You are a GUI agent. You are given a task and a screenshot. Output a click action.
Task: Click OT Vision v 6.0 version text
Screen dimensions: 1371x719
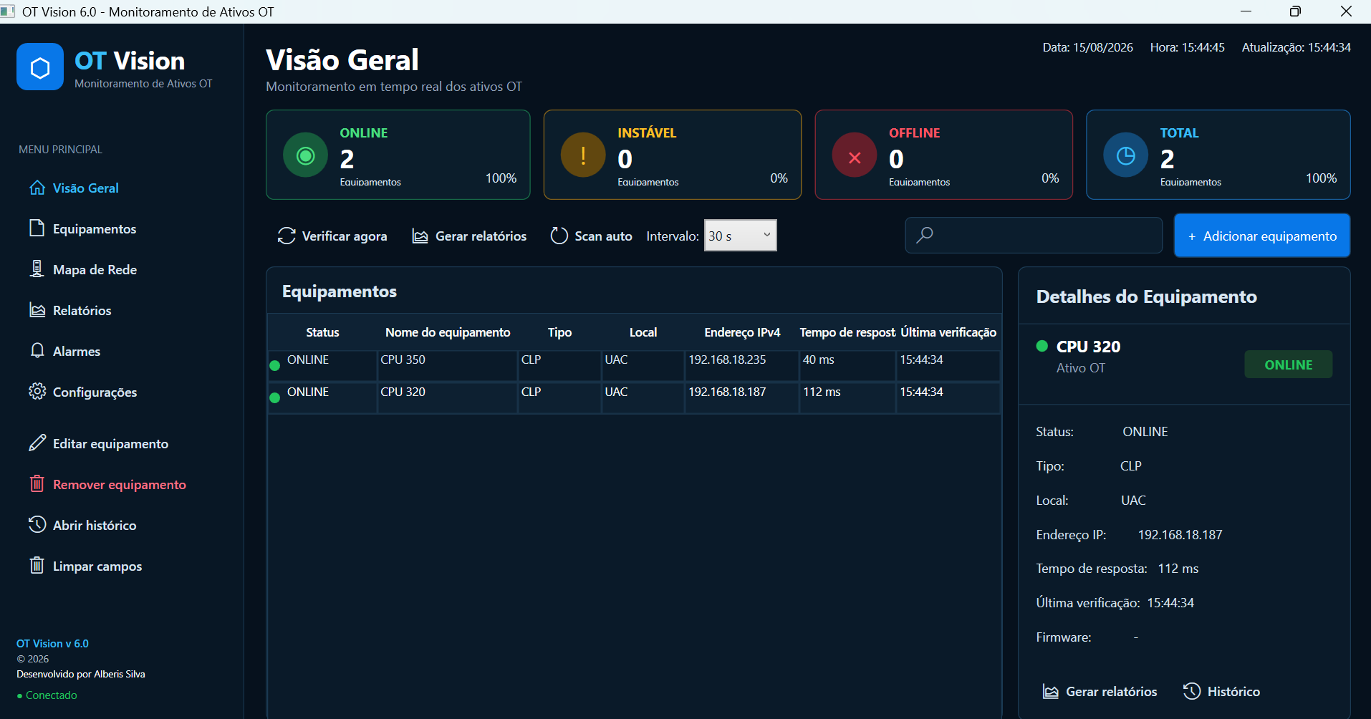tap(52, 644)
